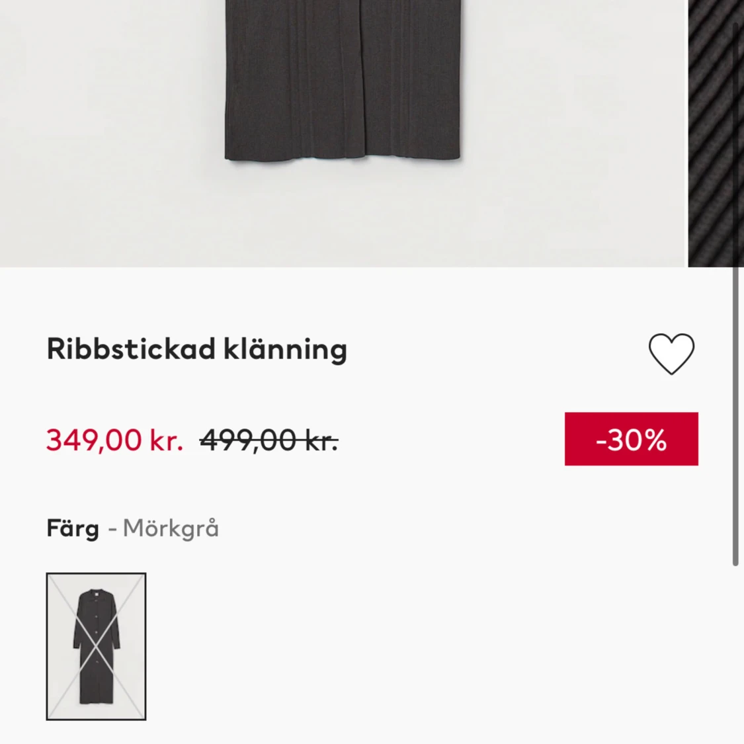Tap the dress hem in product photo
The image size is (744, 744).
(343, 154)
